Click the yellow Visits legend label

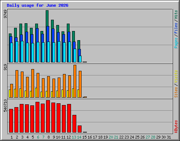coord(176,77)
